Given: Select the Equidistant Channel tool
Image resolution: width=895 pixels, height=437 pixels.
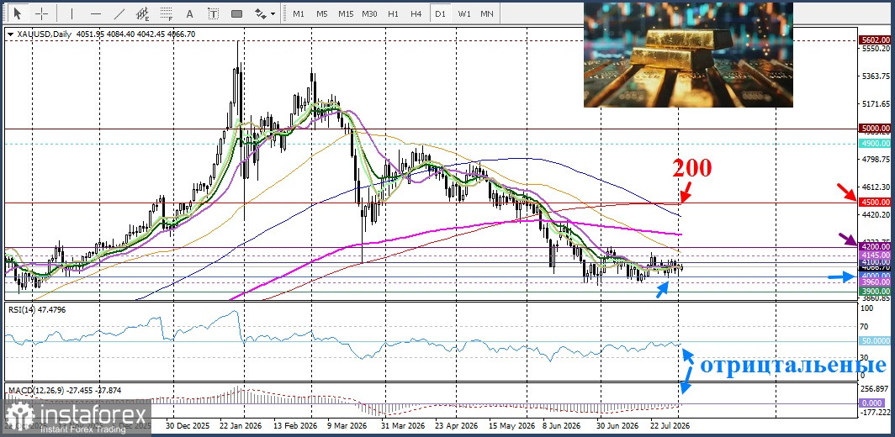Looking at the screenshot, I should (x=143, y=13).
